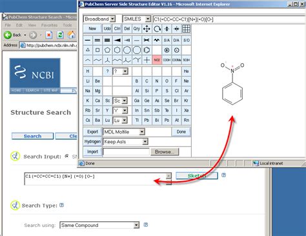306x236 pixels.
Task: Click the New button in editor
Action: [x=92, y=29]
